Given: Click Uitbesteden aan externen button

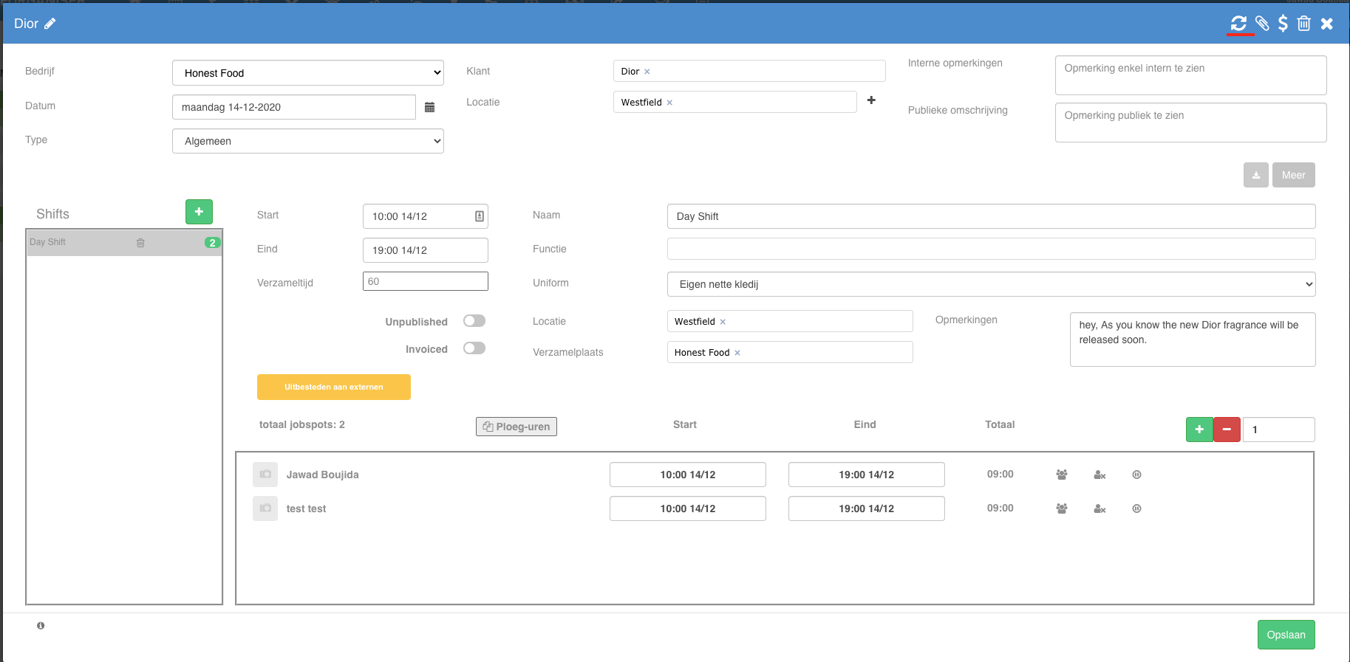Looking at the screenshot, I should click(334, 387).
